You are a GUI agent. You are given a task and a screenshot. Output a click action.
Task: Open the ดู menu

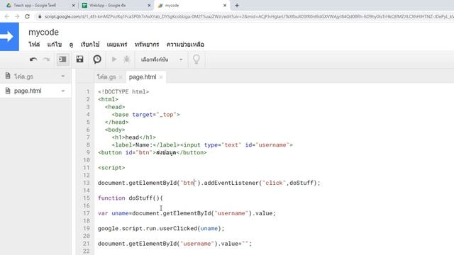71,45
